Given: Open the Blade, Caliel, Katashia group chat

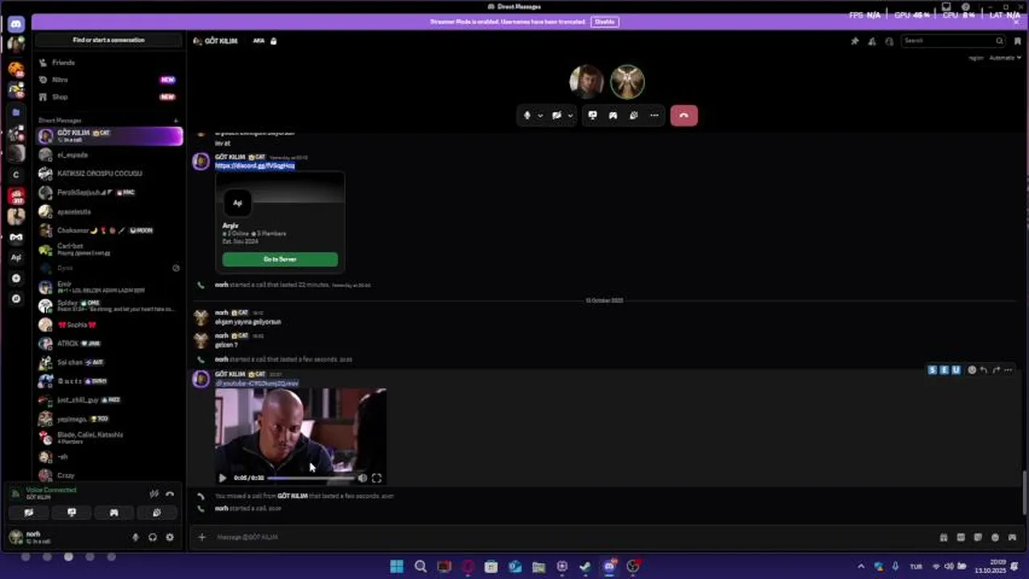Looking at the screenshot, I should tap(109, 437).
